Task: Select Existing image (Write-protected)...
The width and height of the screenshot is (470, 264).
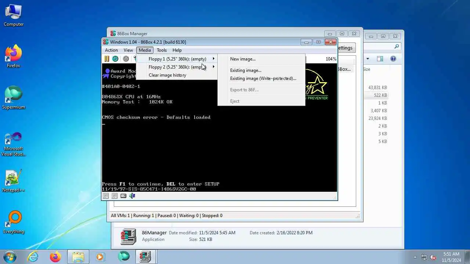Action: click(261, 78)
